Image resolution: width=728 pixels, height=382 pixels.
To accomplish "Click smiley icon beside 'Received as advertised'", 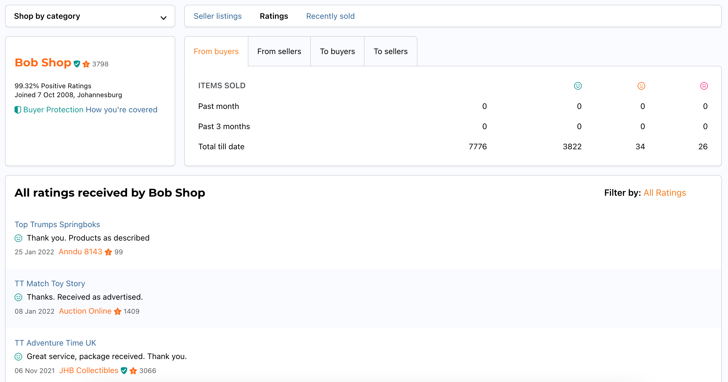I will click(x=18, y=297).
